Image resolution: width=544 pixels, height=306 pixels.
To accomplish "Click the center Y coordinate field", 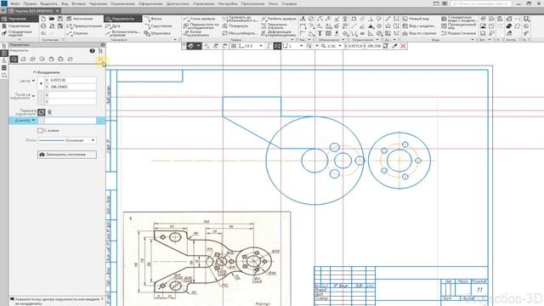I will click(x=71, y=87).
